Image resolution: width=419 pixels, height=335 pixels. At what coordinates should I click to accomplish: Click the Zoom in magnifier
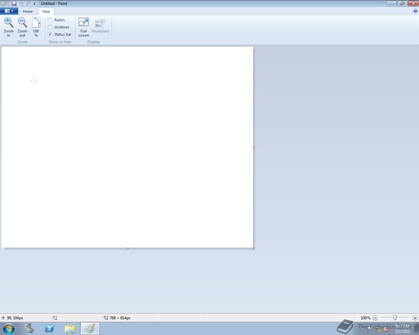(9, 27)
